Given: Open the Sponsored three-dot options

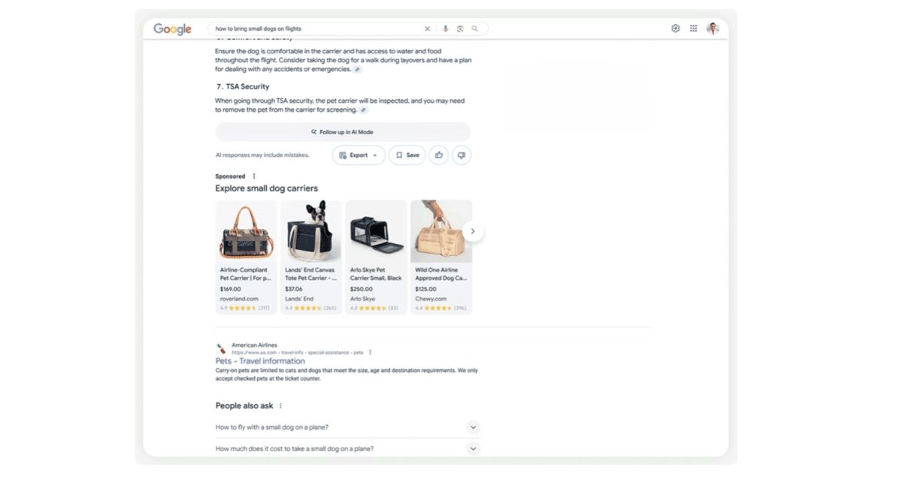Looking at the screenshot, I should [x=254, y=176].
